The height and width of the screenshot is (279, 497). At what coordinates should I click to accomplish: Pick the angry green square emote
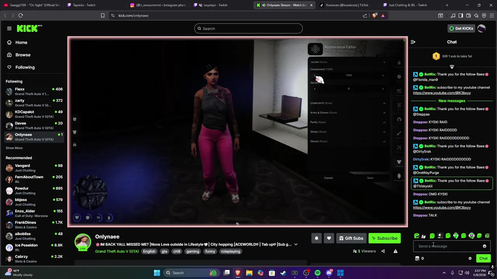[x=487, y=236]
